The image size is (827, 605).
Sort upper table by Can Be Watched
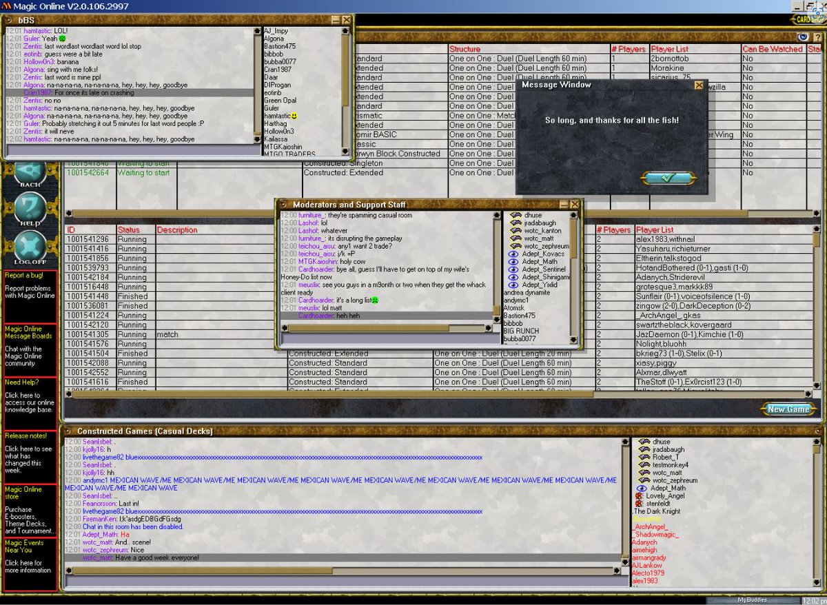(x=772, y=50)
